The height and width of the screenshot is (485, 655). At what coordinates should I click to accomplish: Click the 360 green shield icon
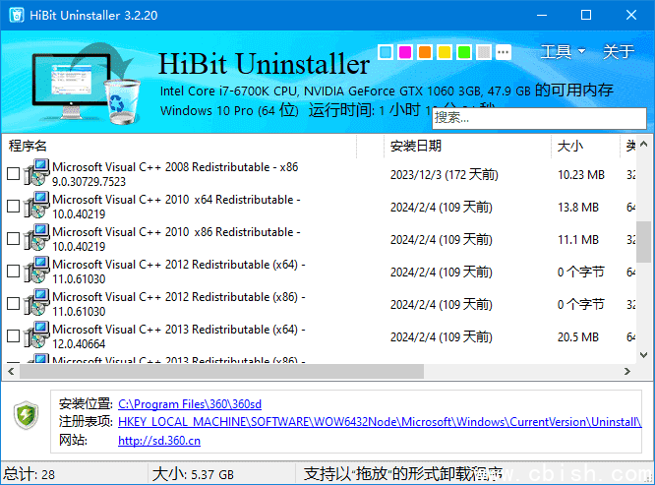(x=26, y=416)
